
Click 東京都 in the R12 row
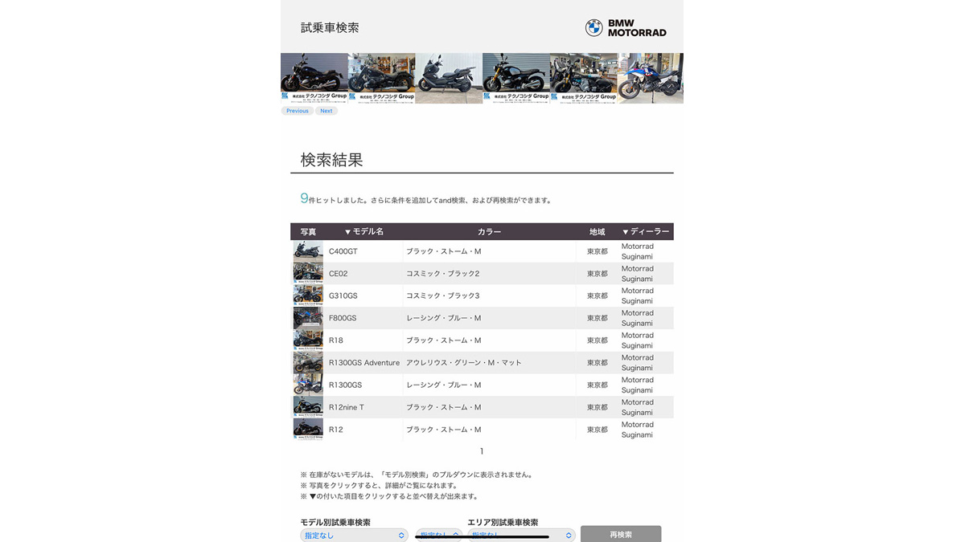[597, 430]
